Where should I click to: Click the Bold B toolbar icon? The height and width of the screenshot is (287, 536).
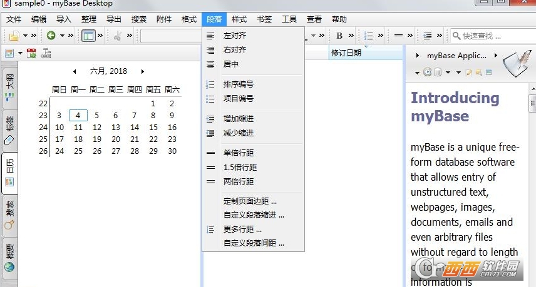339,36
